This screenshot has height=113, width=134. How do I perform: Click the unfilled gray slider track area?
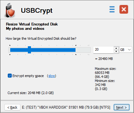point(83,50)
